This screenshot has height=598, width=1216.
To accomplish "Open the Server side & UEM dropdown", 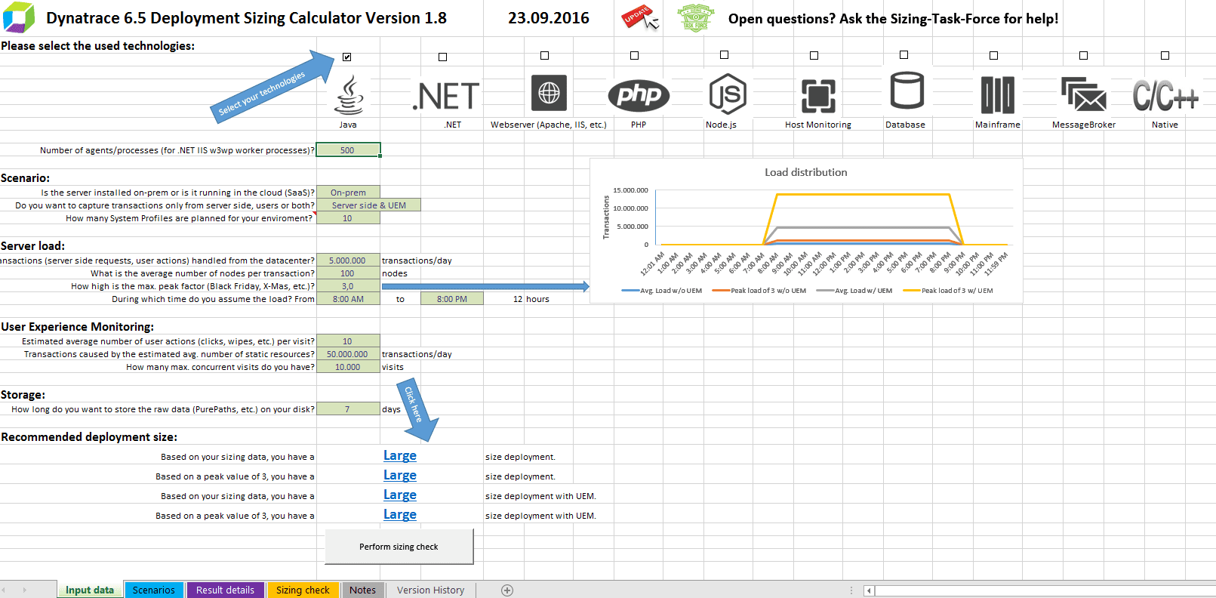I will (368, 205).
